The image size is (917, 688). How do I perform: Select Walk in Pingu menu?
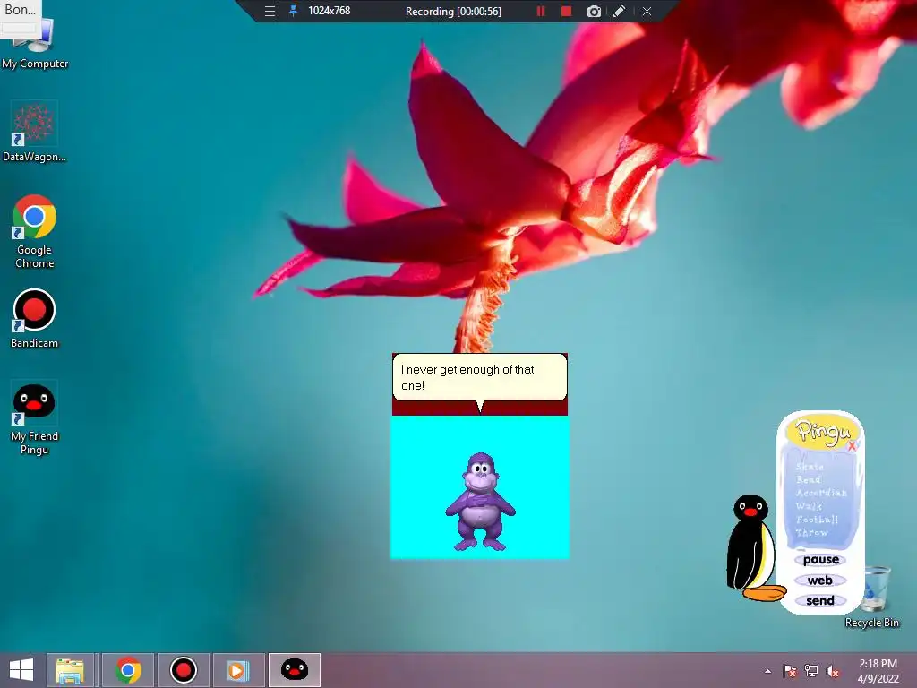[x=809, y=506]
